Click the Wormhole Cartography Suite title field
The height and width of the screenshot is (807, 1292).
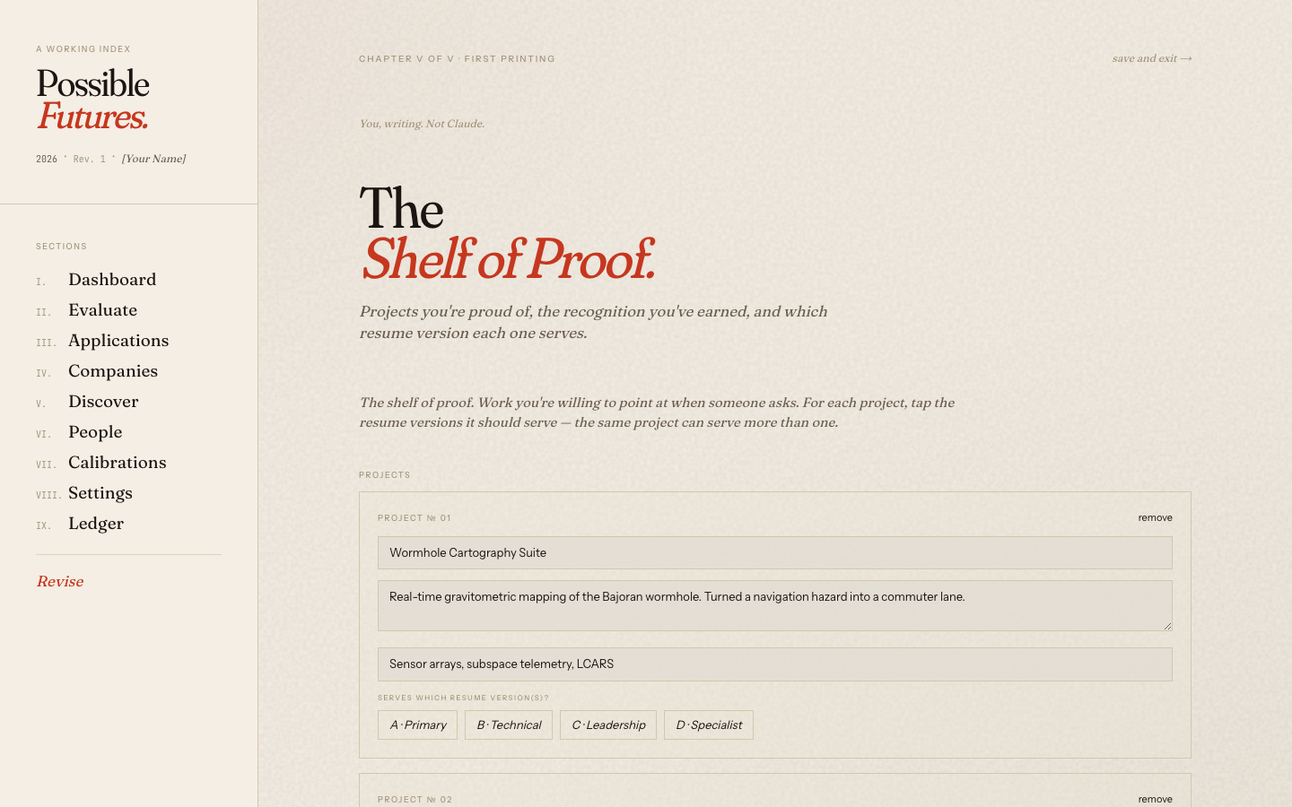click(x=774, y=552)
